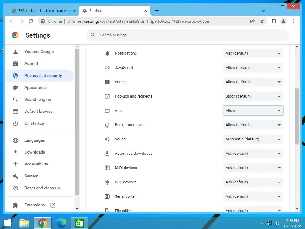Open Downloads settings
The height and width of the screenshot is (229, 305).
[40, 152]
